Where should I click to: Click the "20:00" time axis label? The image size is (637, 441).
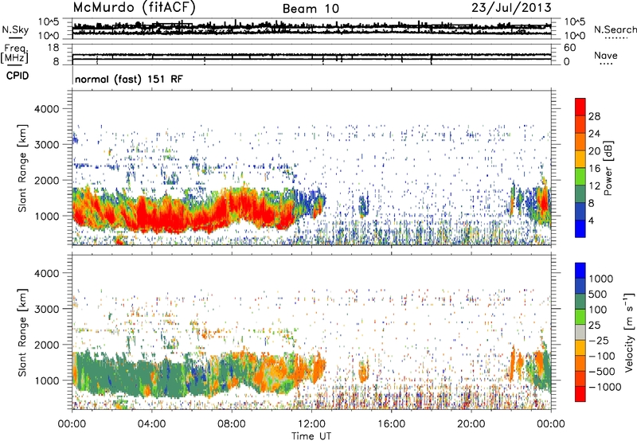point(471,424)
